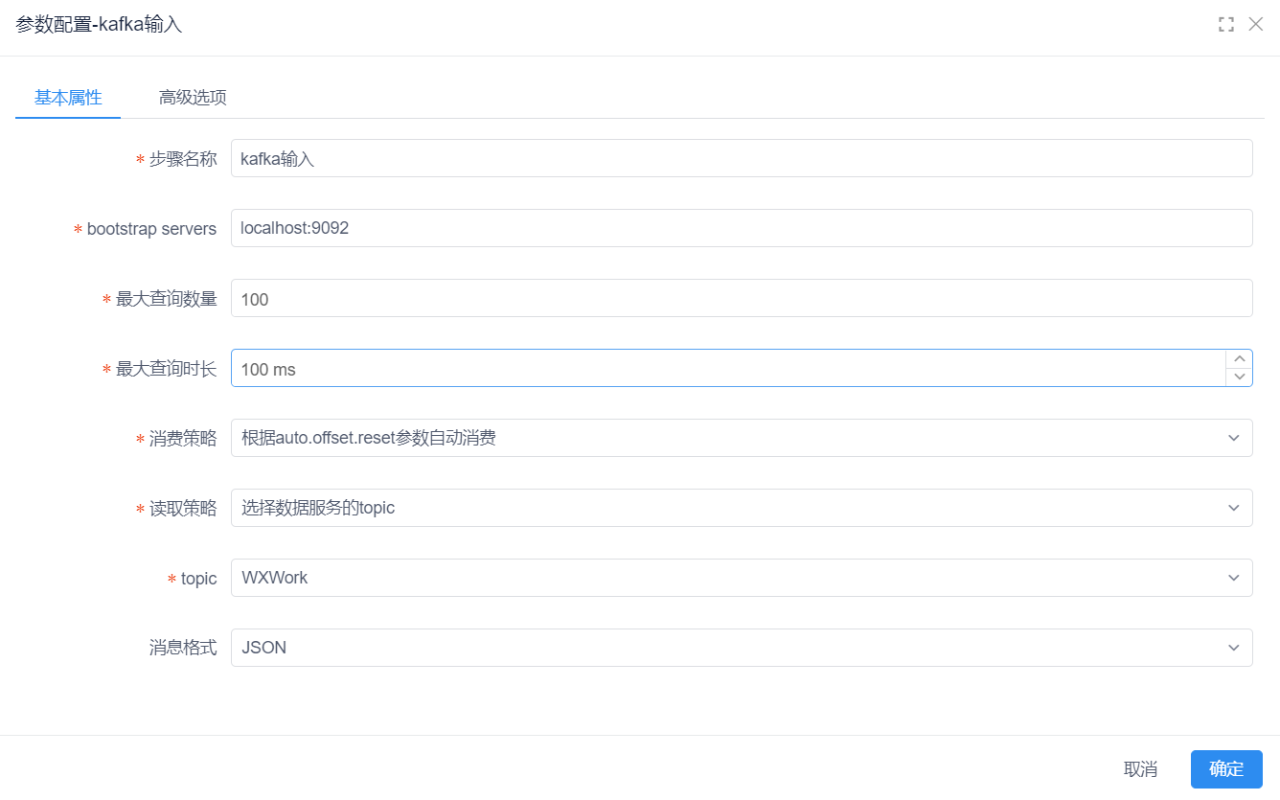Expand the 读取策略 dropdown list
1280x800 pixels.
742,509
